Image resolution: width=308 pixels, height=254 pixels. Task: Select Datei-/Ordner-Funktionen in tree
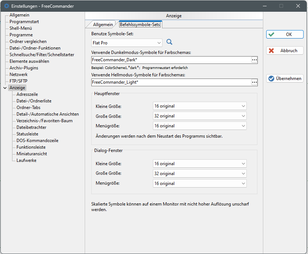coord(35,48)
